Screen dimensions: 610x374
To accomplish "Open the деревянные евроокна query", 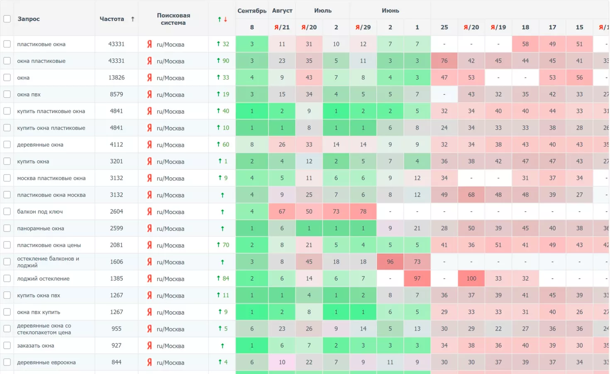I will [46, 362].
